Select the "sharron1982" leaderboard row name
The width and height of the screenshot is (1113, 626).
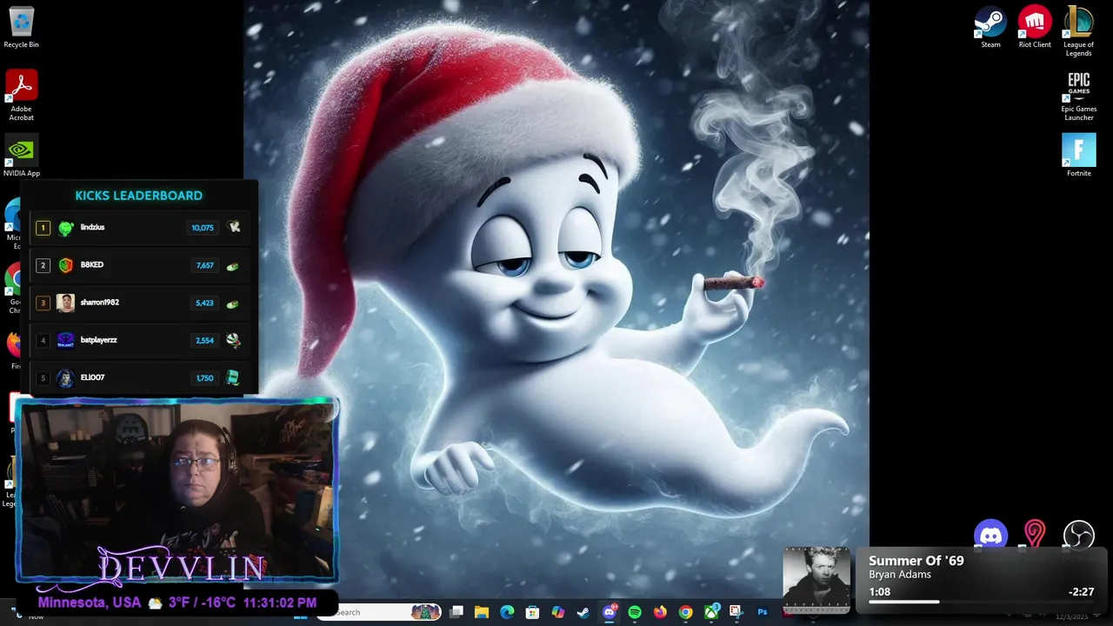click(x=99, y=303)
